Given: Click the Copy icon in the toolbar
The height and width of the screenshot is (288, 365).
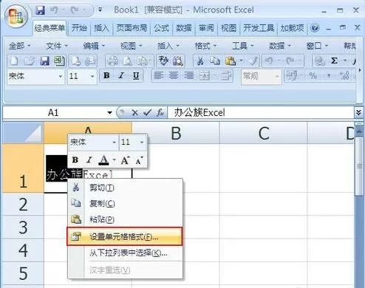Looking at the screenshot, I should [215, 61].
